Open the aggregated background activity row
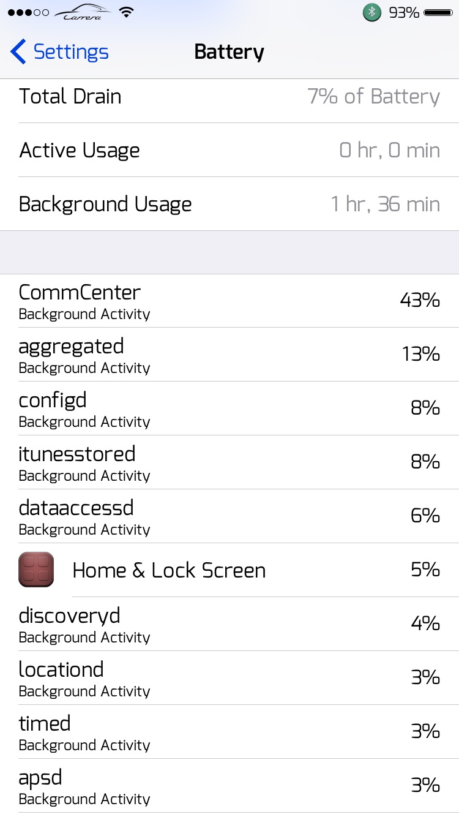Image resolution: width=459 pixels, height=817 pixels. pyautogui.click(x=229, y=355)
